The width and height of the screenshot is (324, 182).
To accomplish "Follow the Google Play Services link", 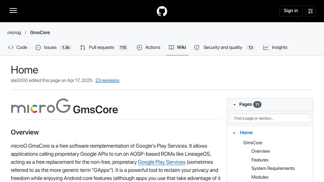I will [x=162, y=162].
